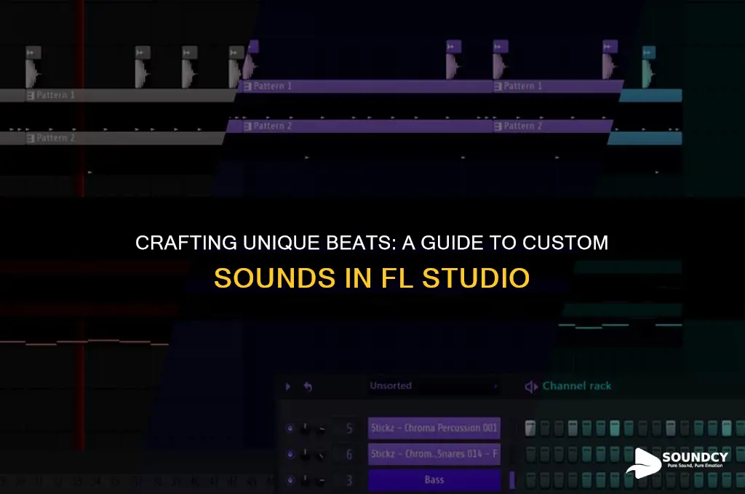Image resolution: width=745 pixels, height=494 pixels.
Task: Open the menu icon of the first purple Pattern 1 clip
Action: 247,86
